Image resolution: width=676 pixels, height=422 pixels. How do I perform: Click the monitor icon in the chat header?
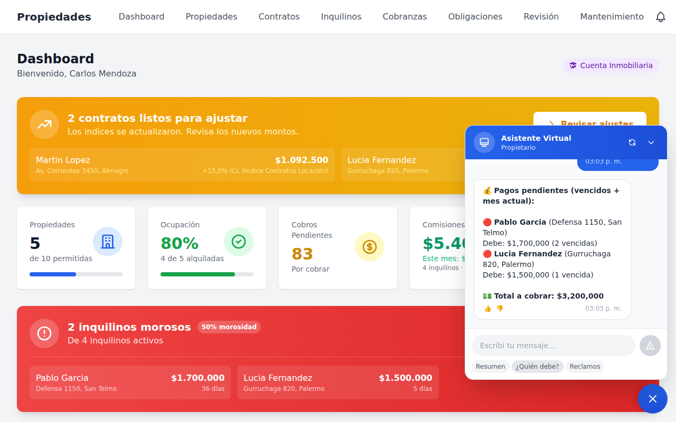pyautogui.click(x=484, y=142)
